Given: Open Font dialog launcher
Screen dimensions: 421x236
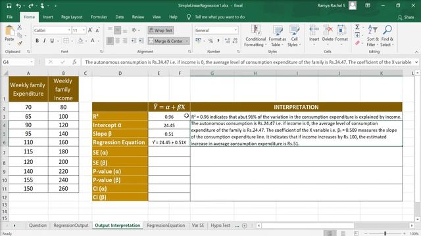Looking at the screenshot, I should coord(101,51).
